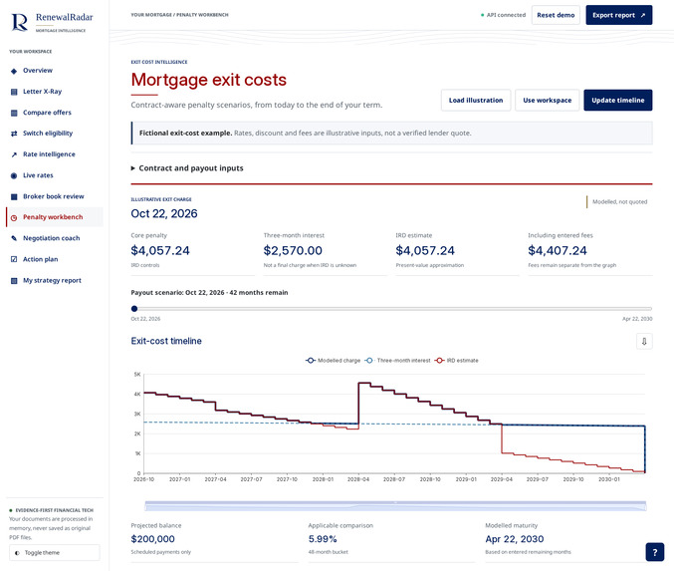Viewport: 674px width, 571px height.
Task: Open My strategy report
Action: [x=55, y=281]
